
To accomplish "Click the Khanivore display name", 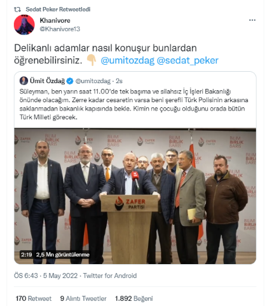I will coord(55,20).
